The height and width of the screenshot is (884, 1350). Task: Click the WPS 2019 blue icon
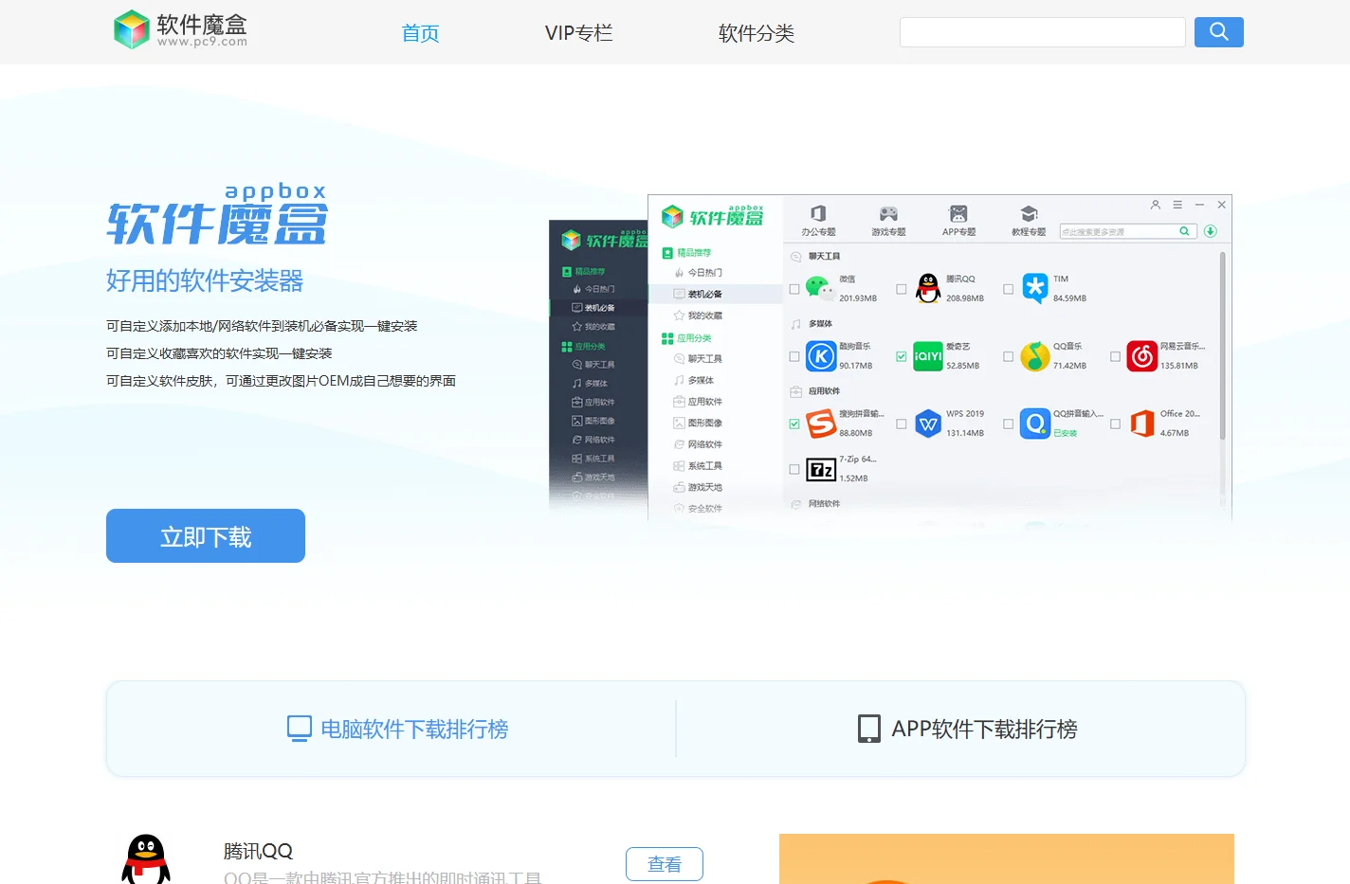coord(928,424)
